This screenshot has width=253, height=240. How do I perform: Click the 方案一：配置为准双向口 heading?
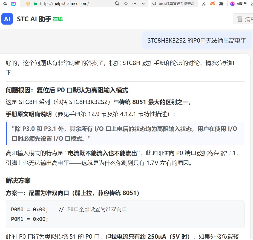[73, 193]
